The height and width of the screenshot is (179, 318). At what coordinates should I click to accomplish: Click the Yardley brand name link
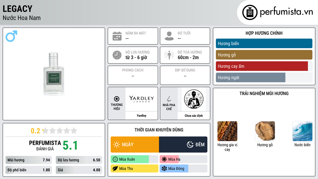pyautogui.click(x=142, y=116)
